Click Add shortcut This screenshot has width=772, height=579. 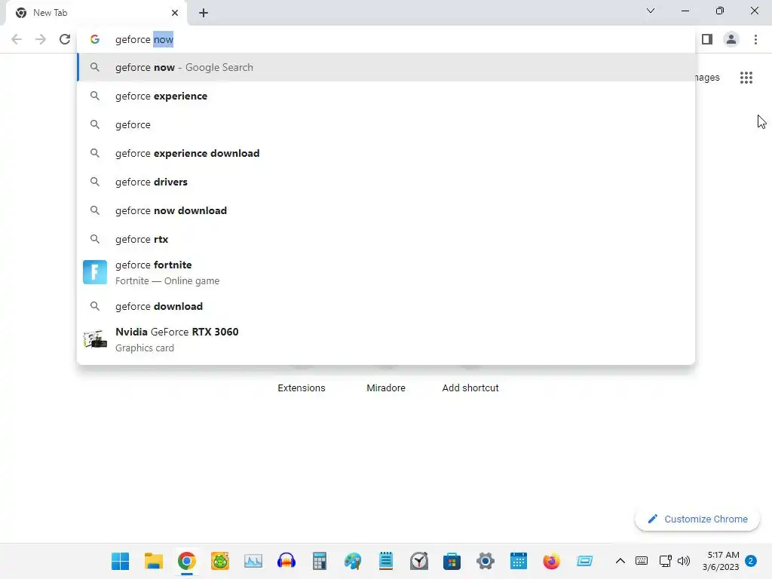click(470, 388)
